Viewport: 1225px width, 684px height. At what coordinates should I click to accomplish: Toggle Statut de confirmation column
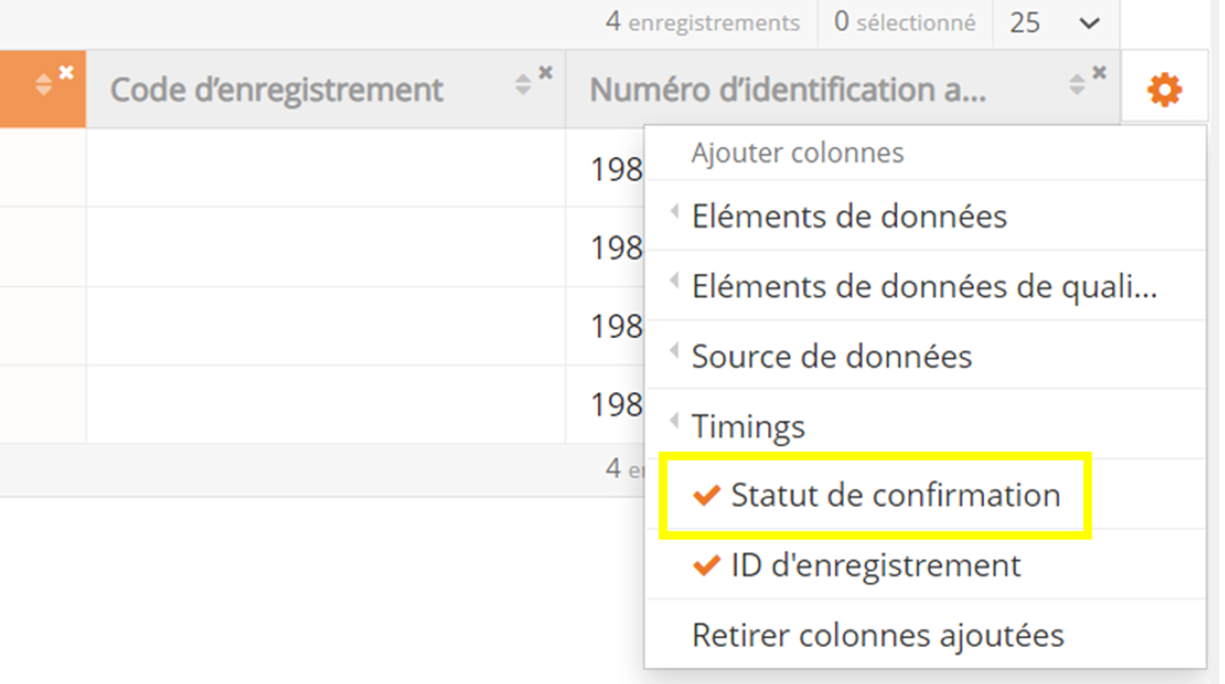[x=895, y=496]
